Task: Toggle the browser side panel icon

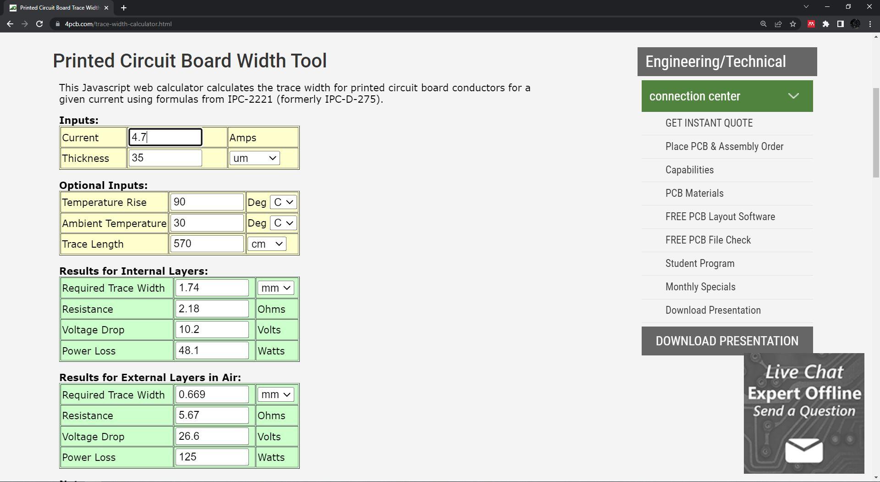Action: pyautogui.click(x=841, y=24)
